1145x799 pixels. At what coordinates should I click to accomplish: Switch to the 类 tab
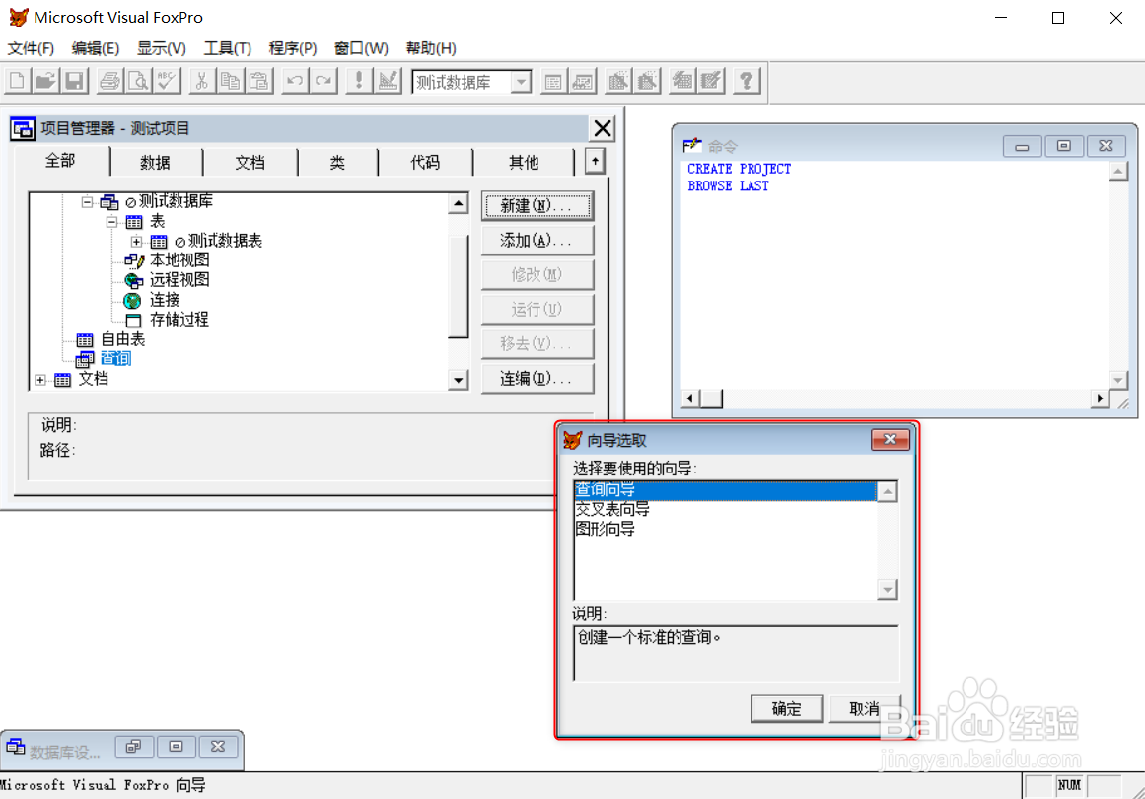pos(337,162)
